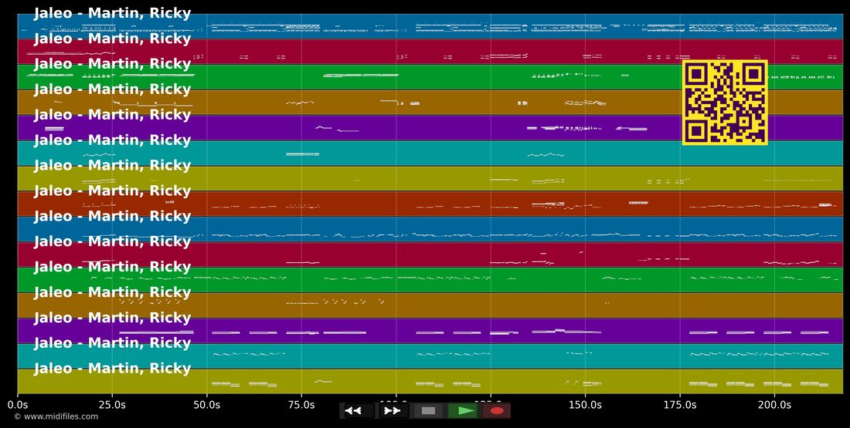The image size is (850, 428).
Task: Open the www.midifiles.com copyright link
Action: pos(56,416)
